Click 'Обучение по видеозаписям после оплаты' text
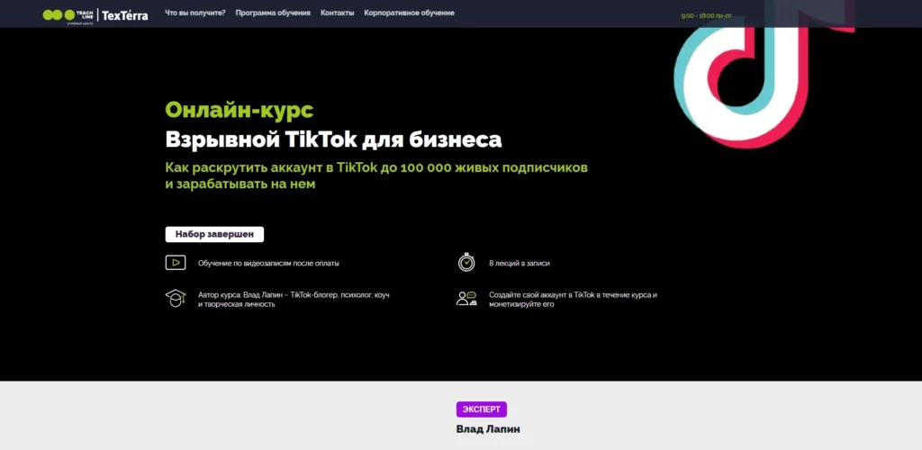Screen dimensions: 922x450 tap(268, 264)
